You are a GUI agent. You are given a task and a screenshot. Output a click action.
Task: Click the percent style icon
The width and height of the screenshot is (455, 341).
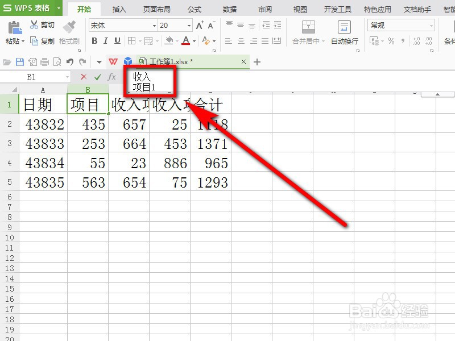[390, 39]
